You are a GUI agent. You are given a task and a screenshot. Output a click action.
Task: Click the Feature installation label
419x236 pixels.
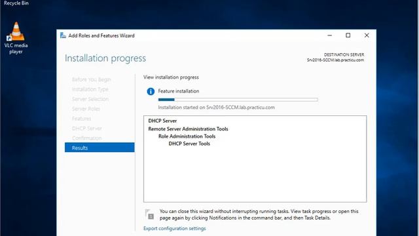179,91
